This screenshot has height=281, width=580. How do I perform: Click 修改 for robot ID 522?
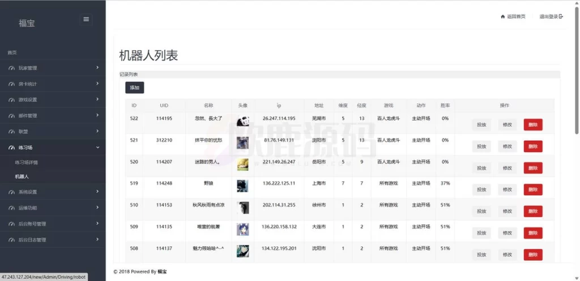pos(507,125)
